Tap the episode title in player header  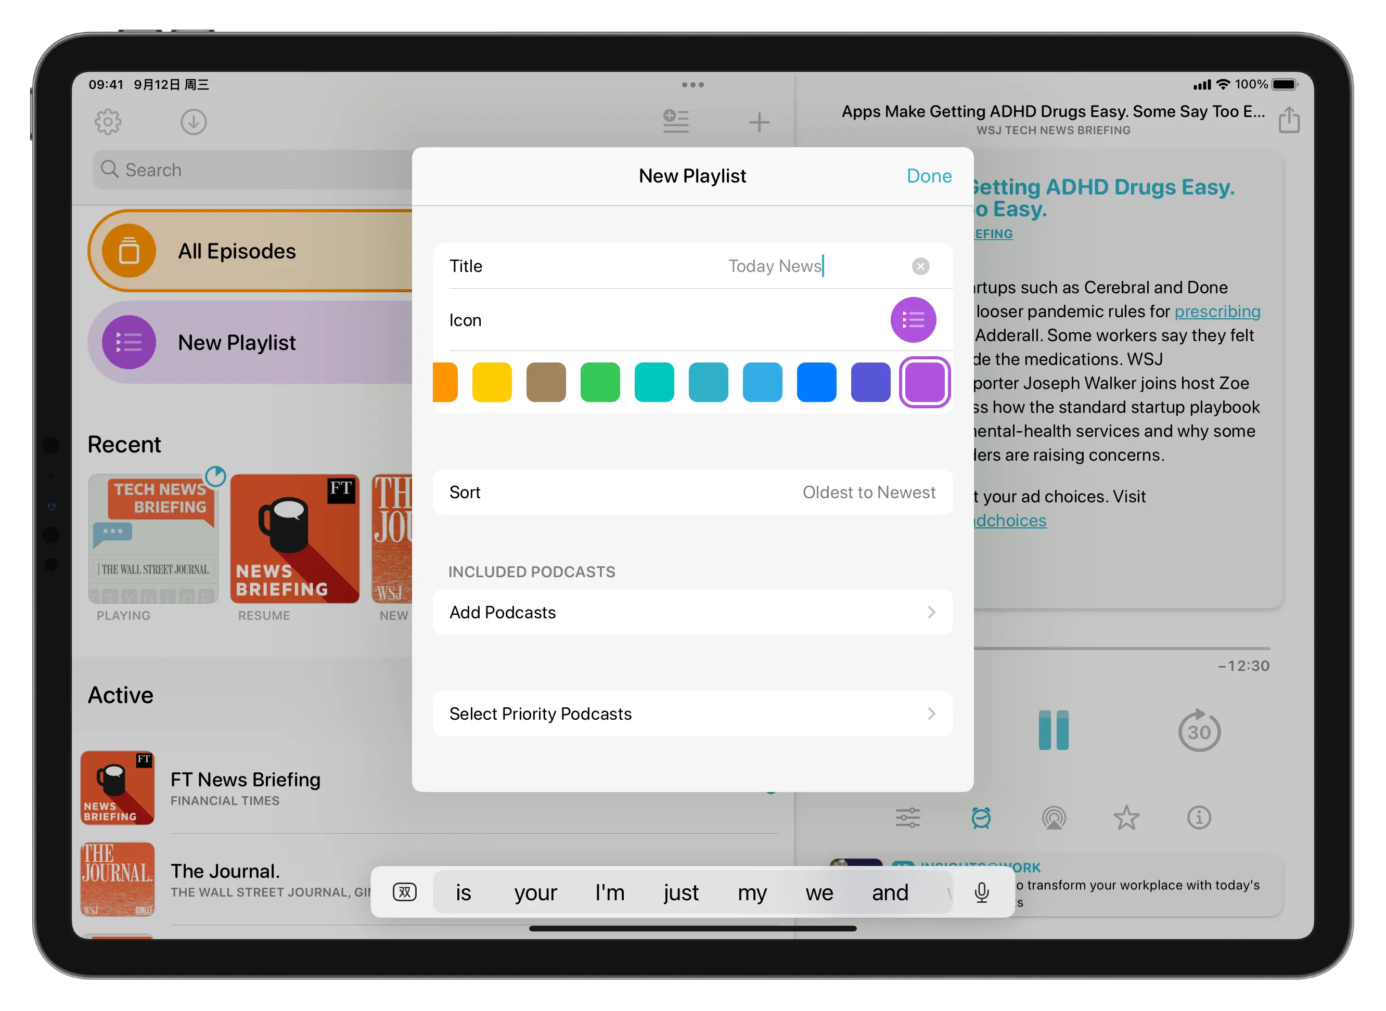[1053, 111]
